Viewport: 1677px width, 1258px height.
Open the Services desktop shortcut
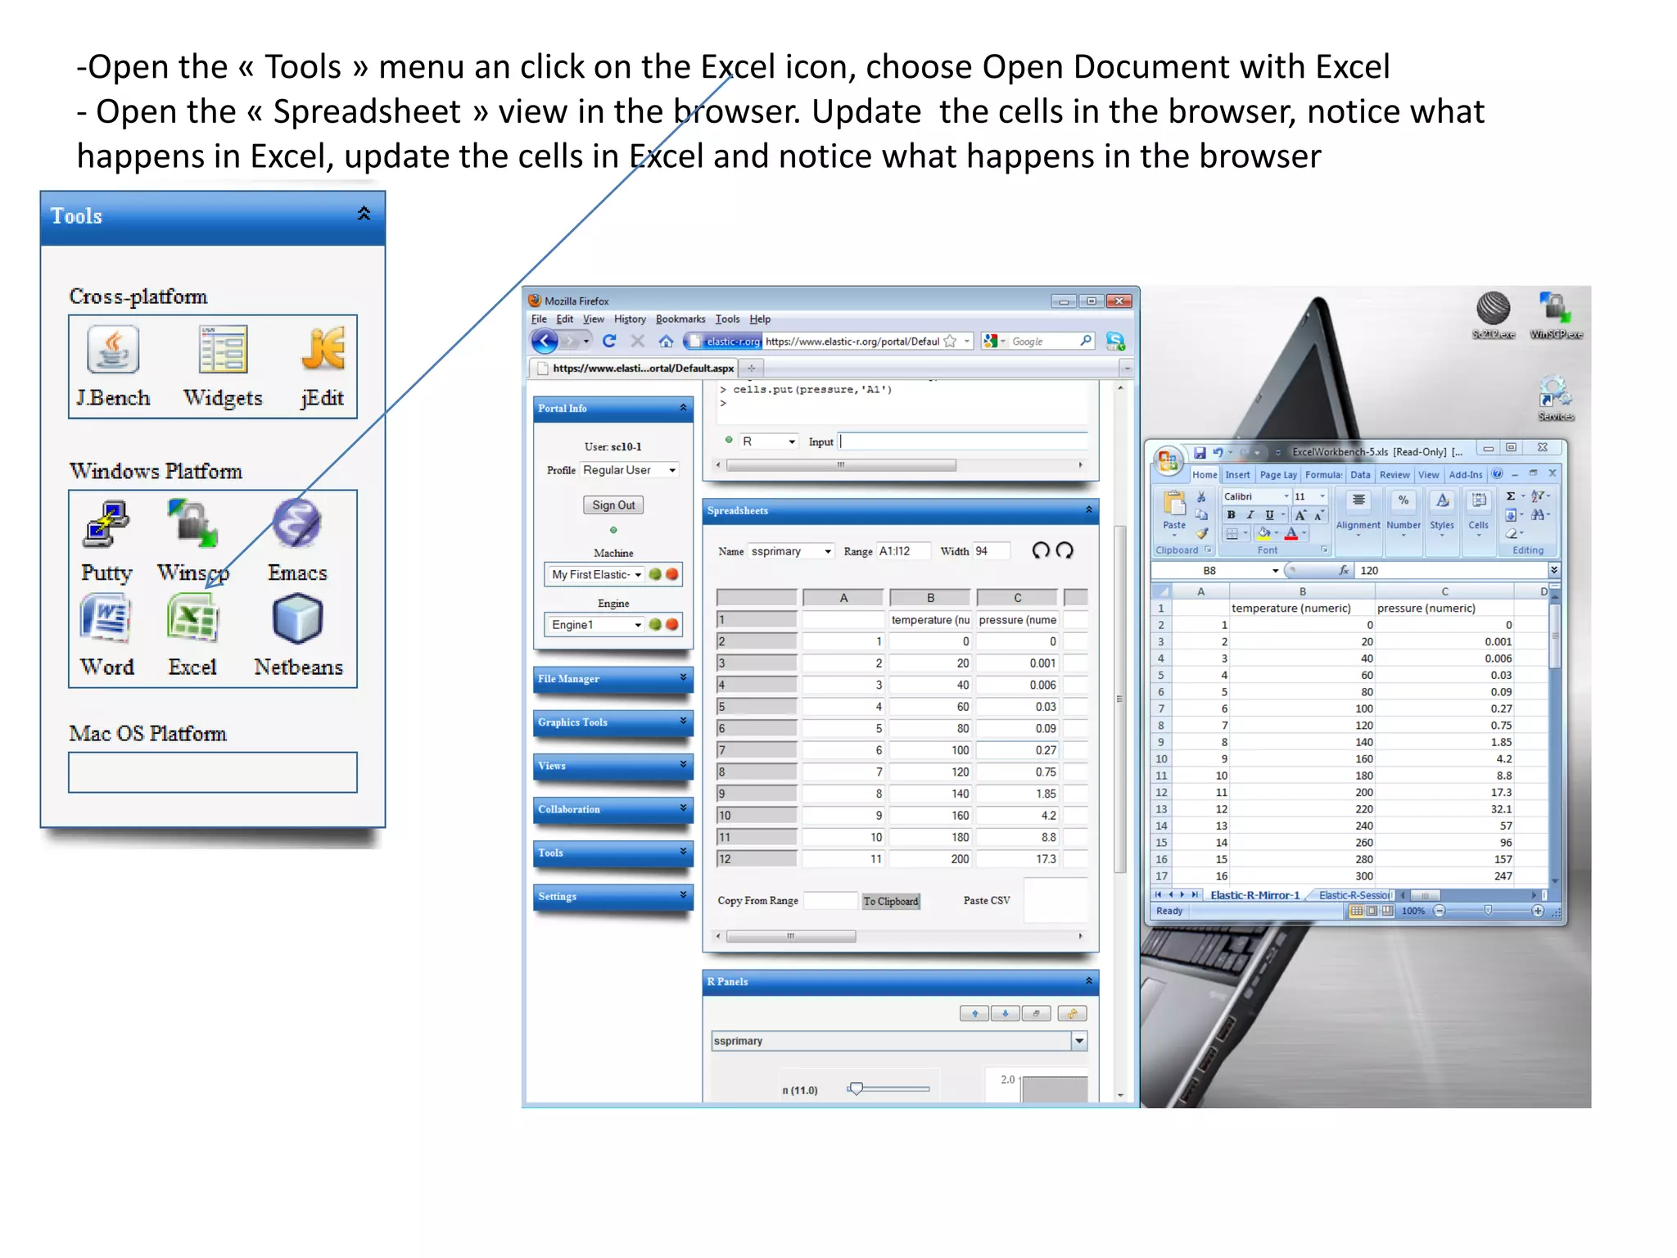(1556, 399)
